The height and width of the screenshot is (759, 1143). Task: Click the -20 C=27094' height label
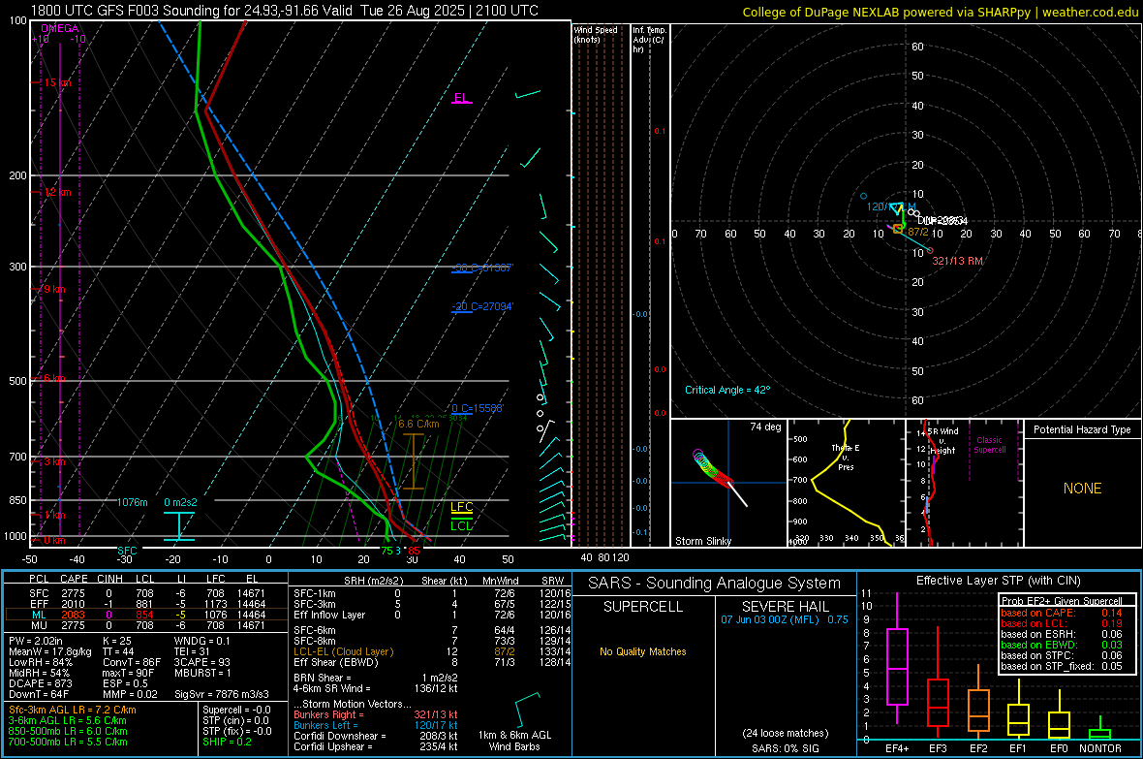[x=481, y=306]
